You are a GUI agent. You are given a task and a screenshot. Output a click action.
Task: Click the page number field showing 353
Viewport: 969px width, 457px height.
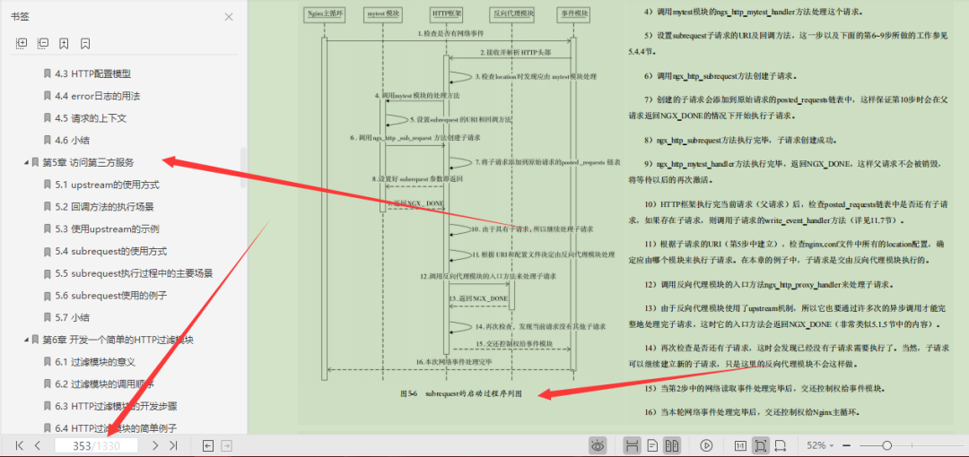[96, 445]
